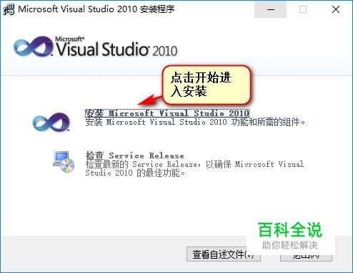
Task: Click the 查看自述文件 button
Action: pyautogui.click(x=223, y=254)
